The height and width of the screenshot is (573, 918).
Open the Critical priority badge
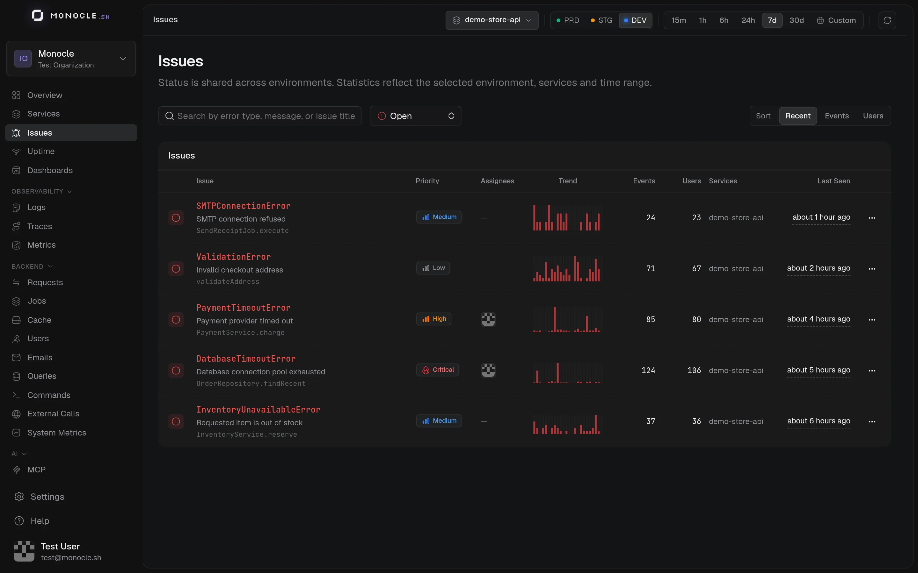437,370
